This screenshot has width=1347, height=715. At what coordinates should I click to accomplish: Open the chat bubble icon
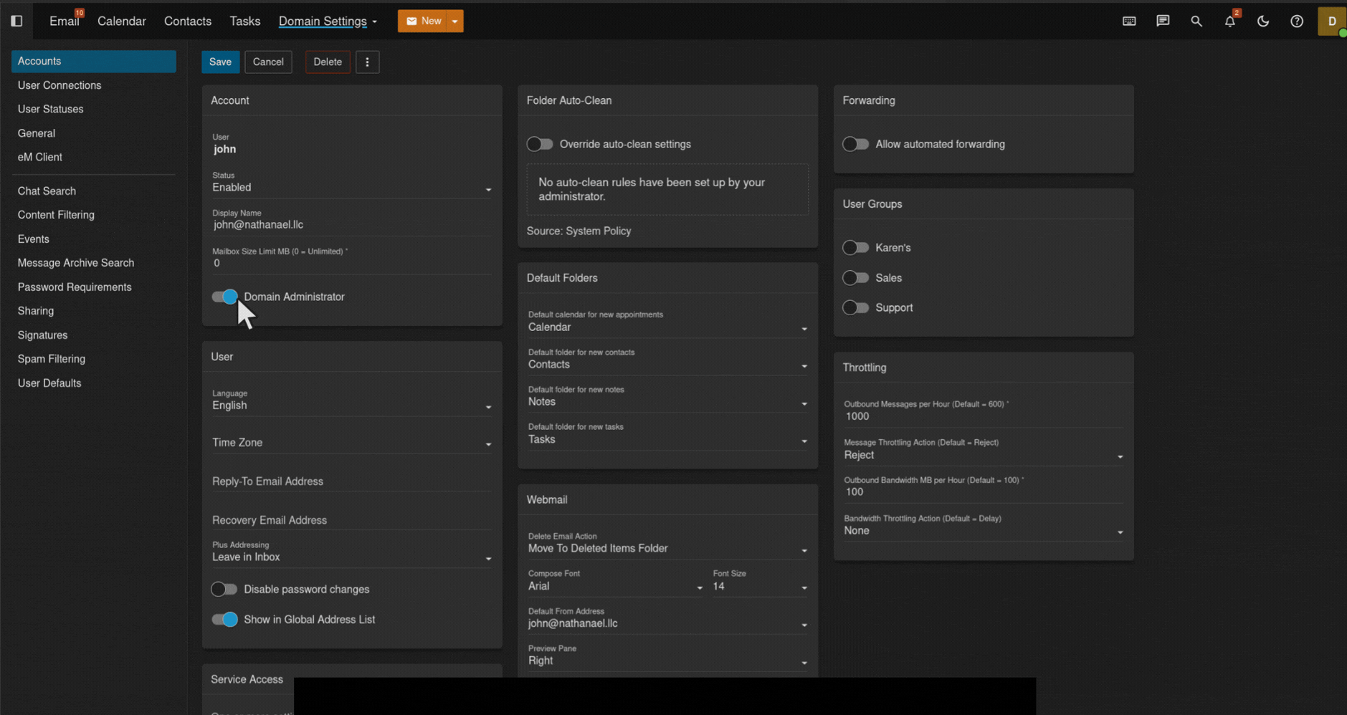pos(1162,21)
